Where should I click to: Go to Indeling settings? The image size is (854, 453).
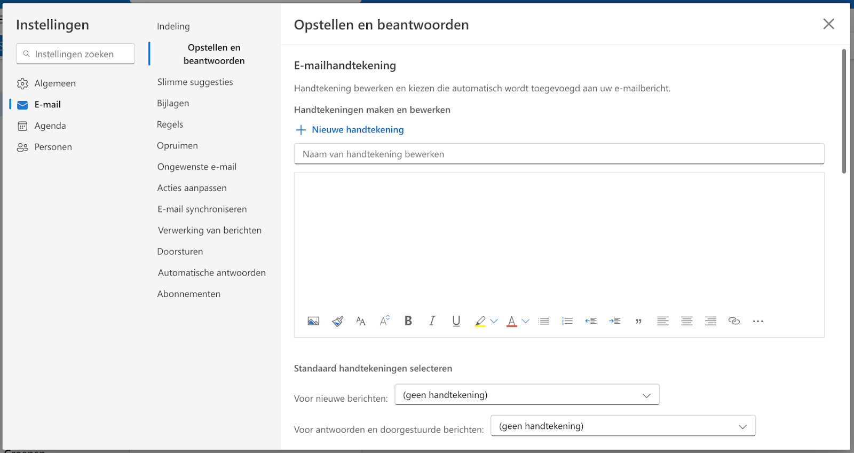pos(173,26)
